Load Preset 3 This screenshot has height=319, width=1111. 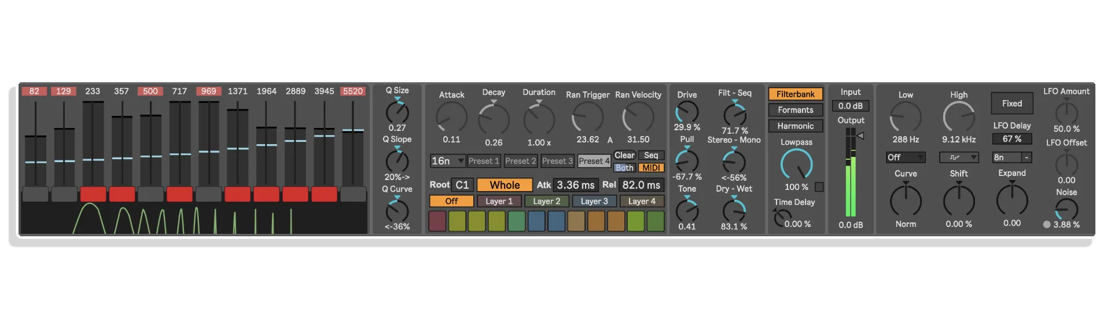tap(558, 161)
